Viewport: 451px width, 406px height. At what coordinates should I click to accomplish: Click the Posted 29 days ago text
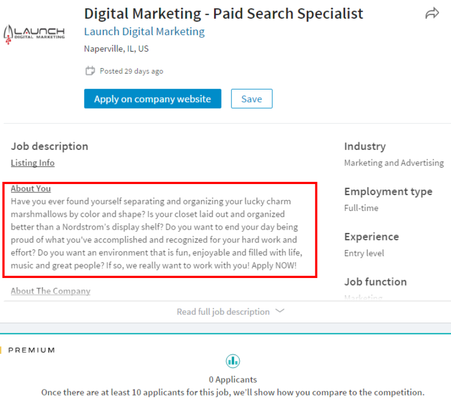pos(131,71)
